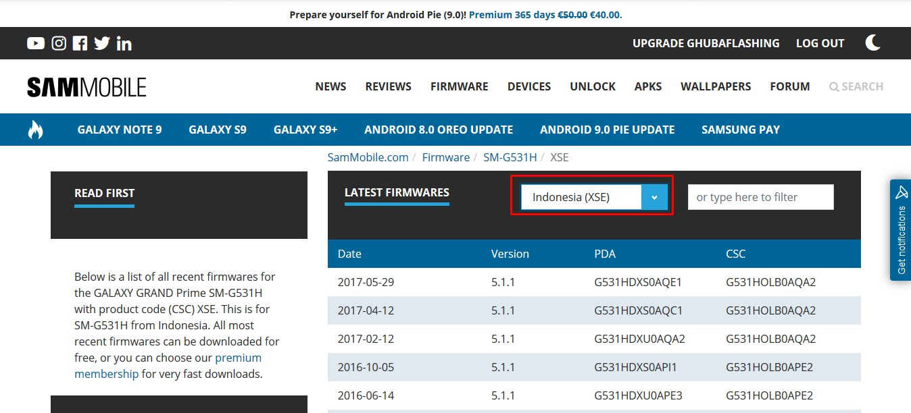Open the ANDROID 9.0 PIE UPDATE section
The image size is (911, 413).
pyautogui.click(x=607, y=129)
